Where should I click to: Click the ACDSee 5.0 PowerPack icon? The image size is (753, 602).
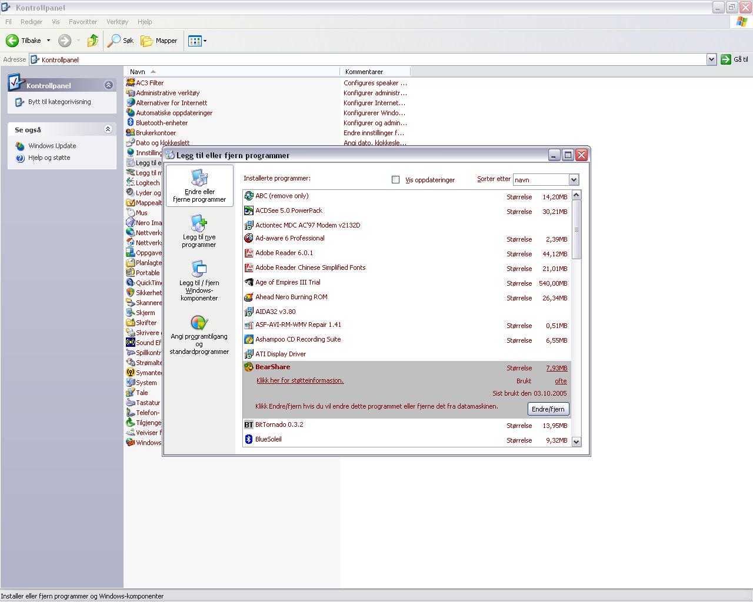tap(249, 210)
